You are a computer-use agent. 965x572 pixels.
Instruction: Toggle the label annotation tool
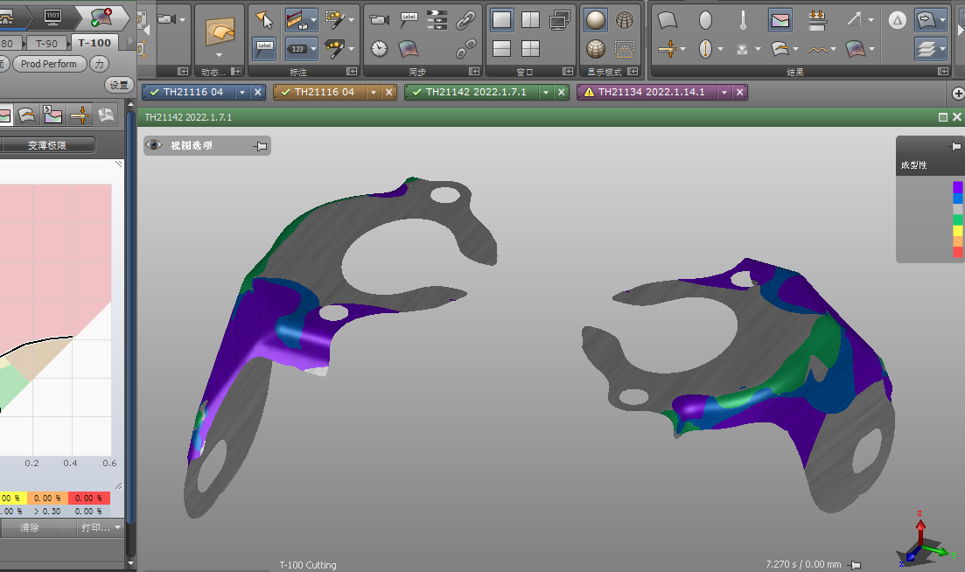click(264, 49)
